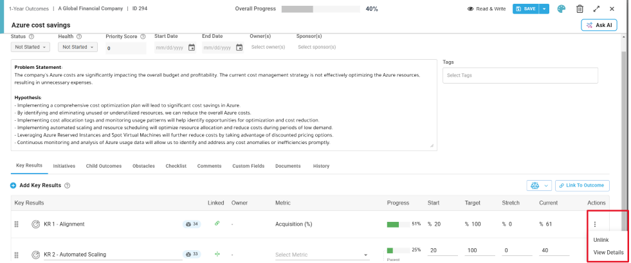
Task: Click the Select sponsor(s) field
Action: pyautogui.click(x=317, y=47)
